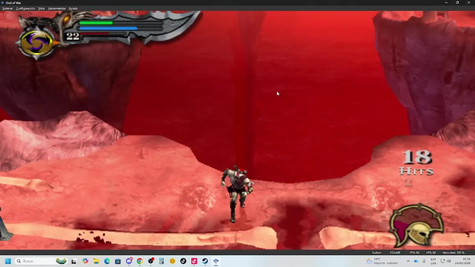Click the 512x448 resolution status entry

[x=395, y=253]
